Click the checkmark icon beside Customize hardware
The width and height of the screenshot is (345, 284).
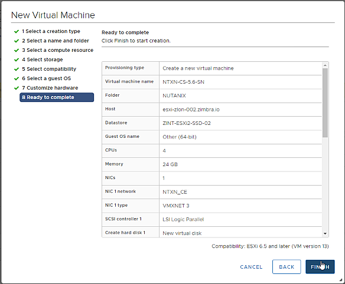[17, 88]
